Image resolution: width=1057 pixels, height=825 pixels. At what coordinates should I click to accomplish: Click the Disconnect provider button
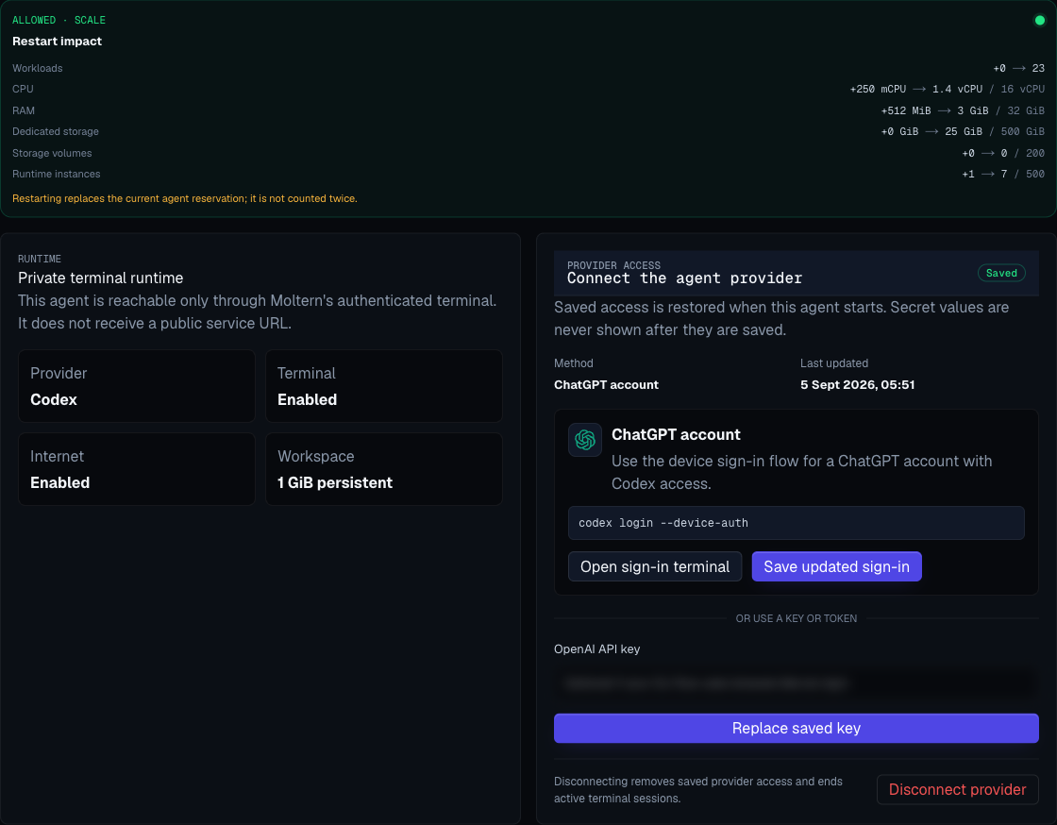coord(957,789)
